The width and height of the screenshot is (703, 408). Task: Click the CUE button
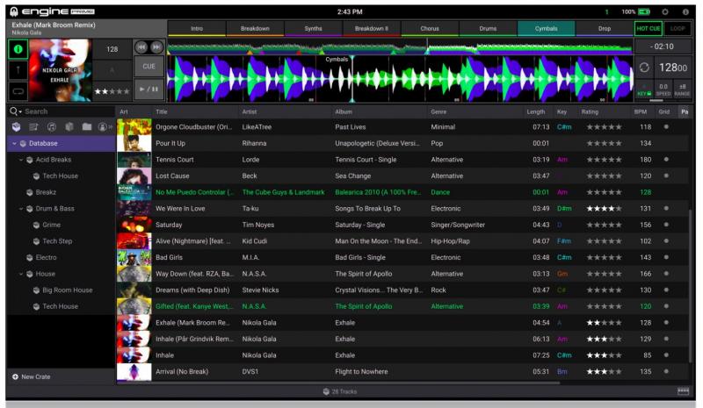pyautogui.click(x=149, y=67)
